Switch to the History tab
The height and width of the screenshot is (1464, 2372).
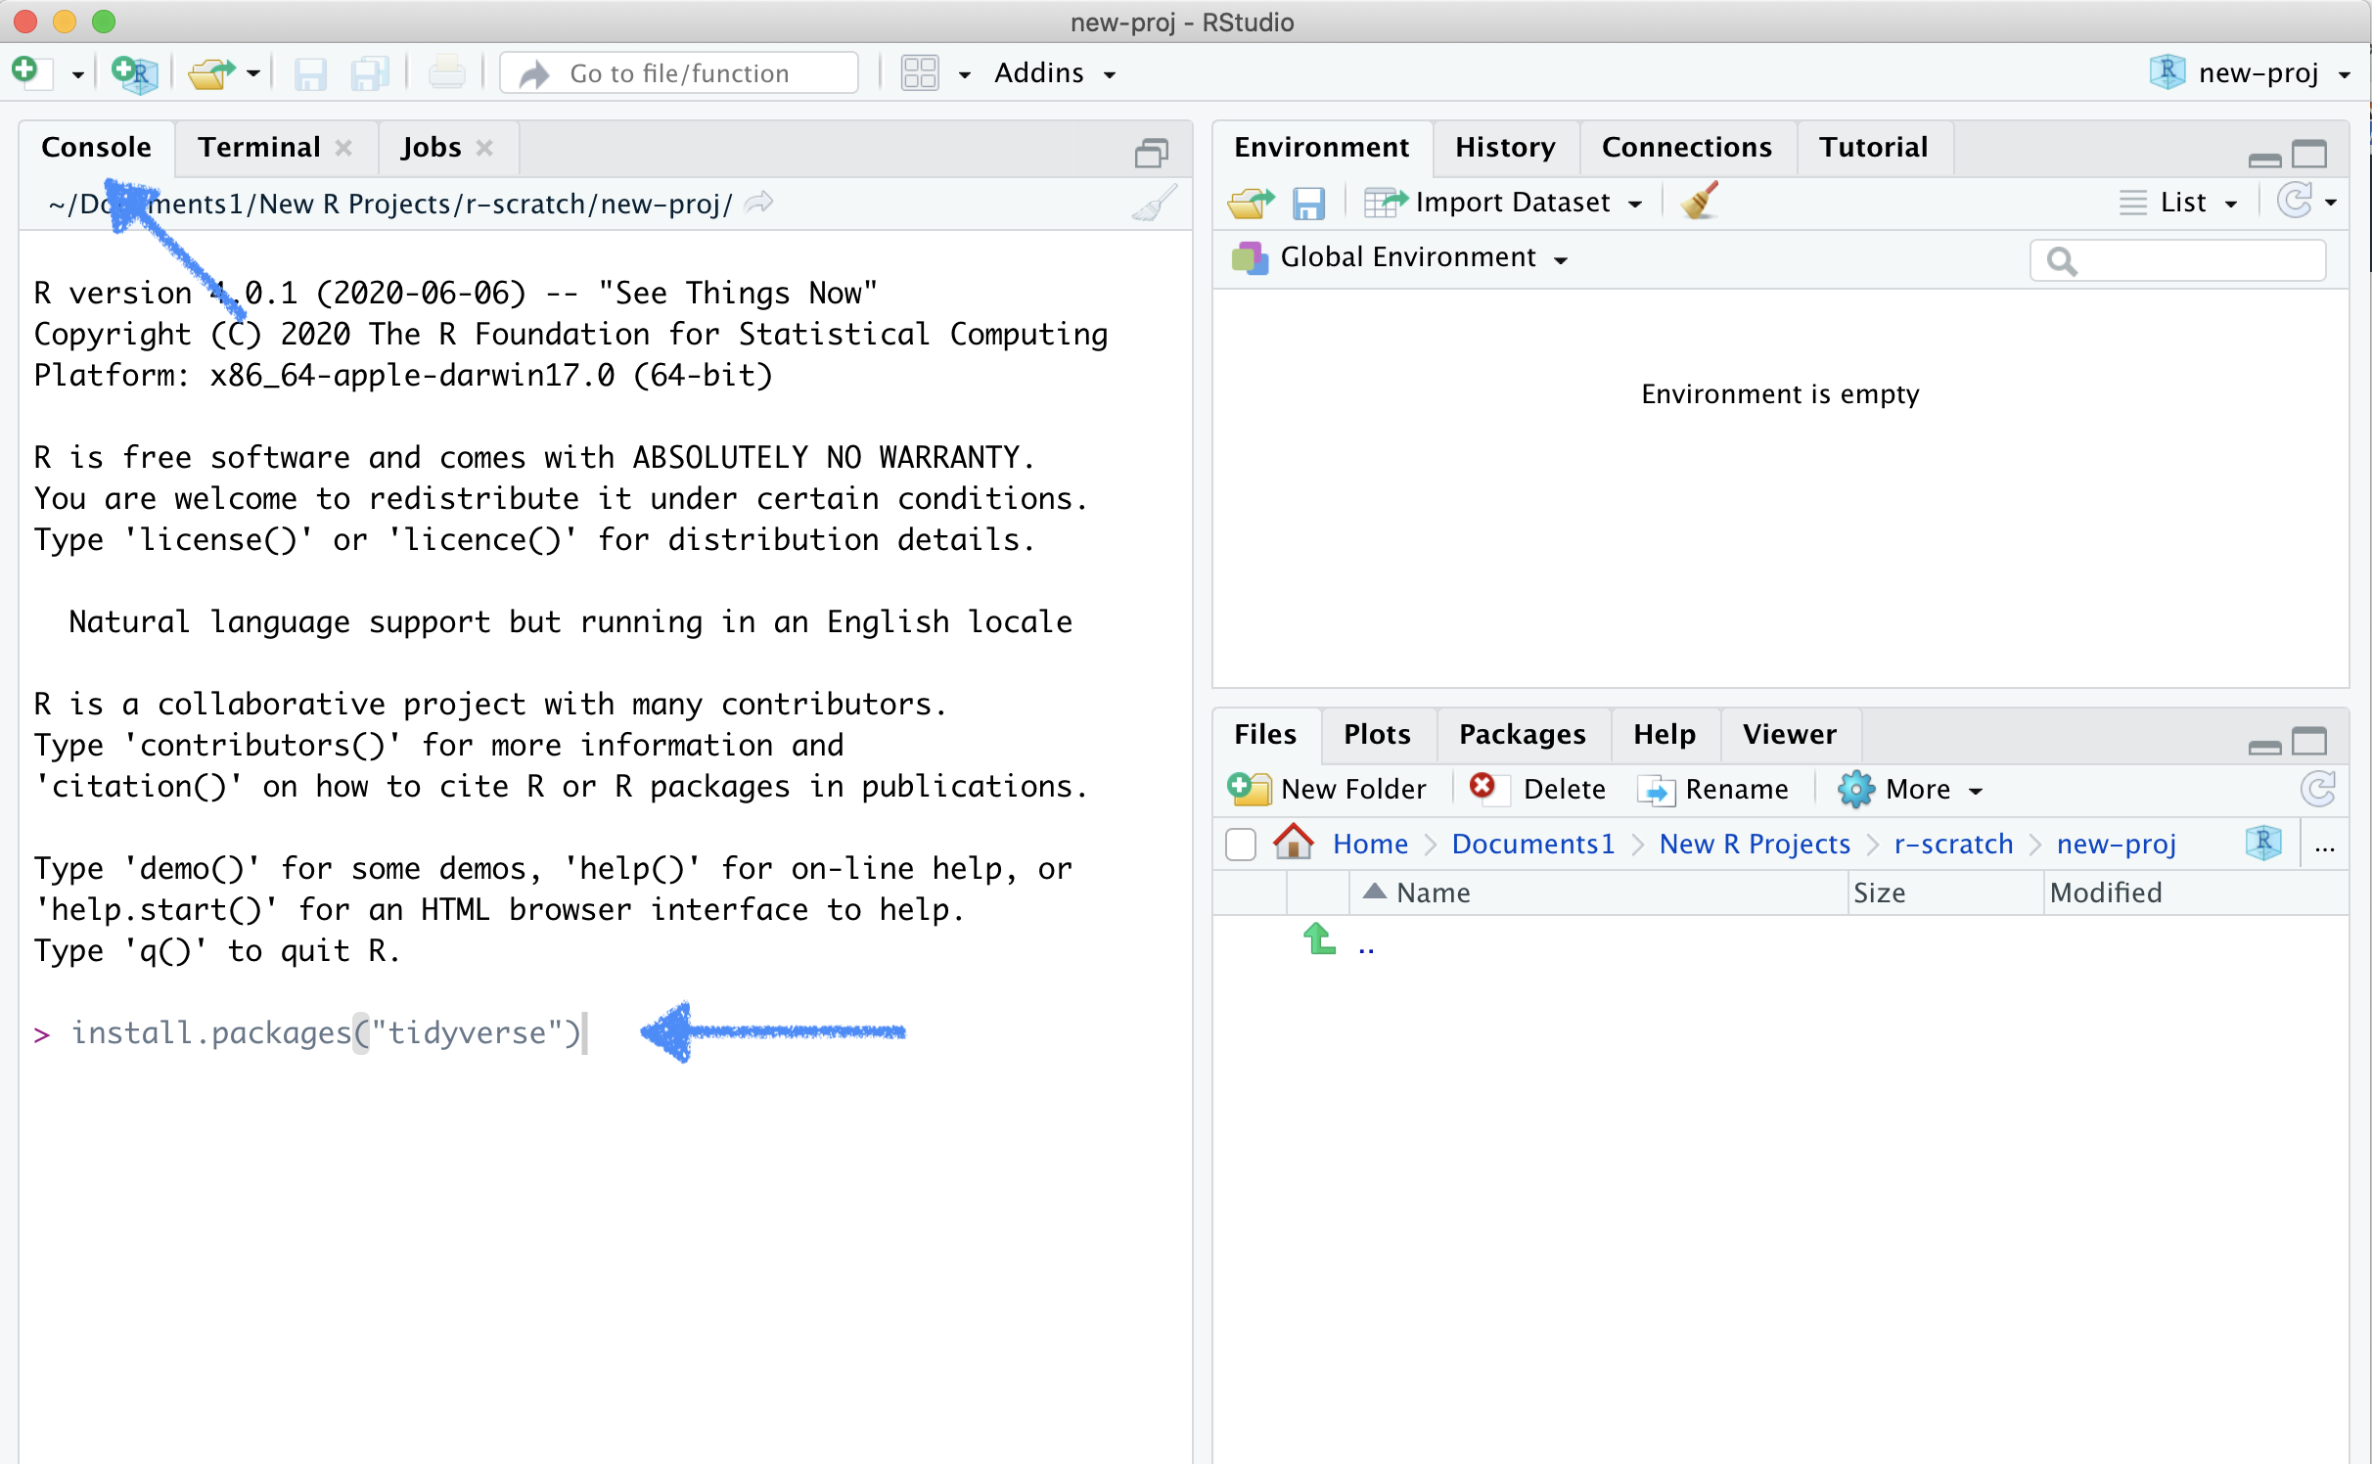pyautogui.click(x=1505, y=148)
